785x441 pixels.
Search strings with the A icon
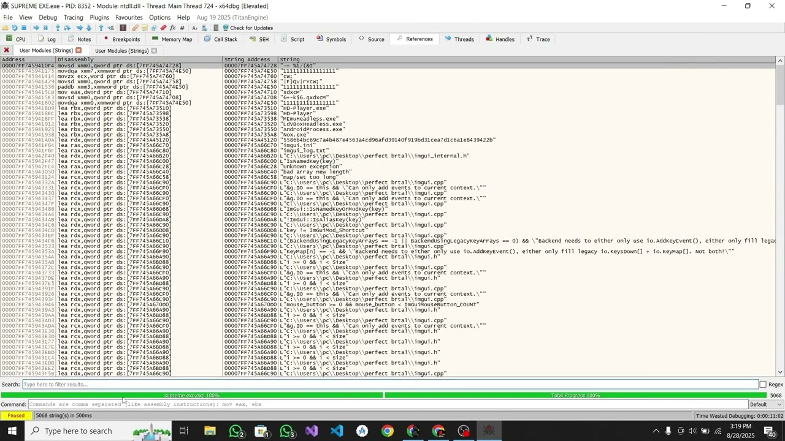tap(194, 28)
